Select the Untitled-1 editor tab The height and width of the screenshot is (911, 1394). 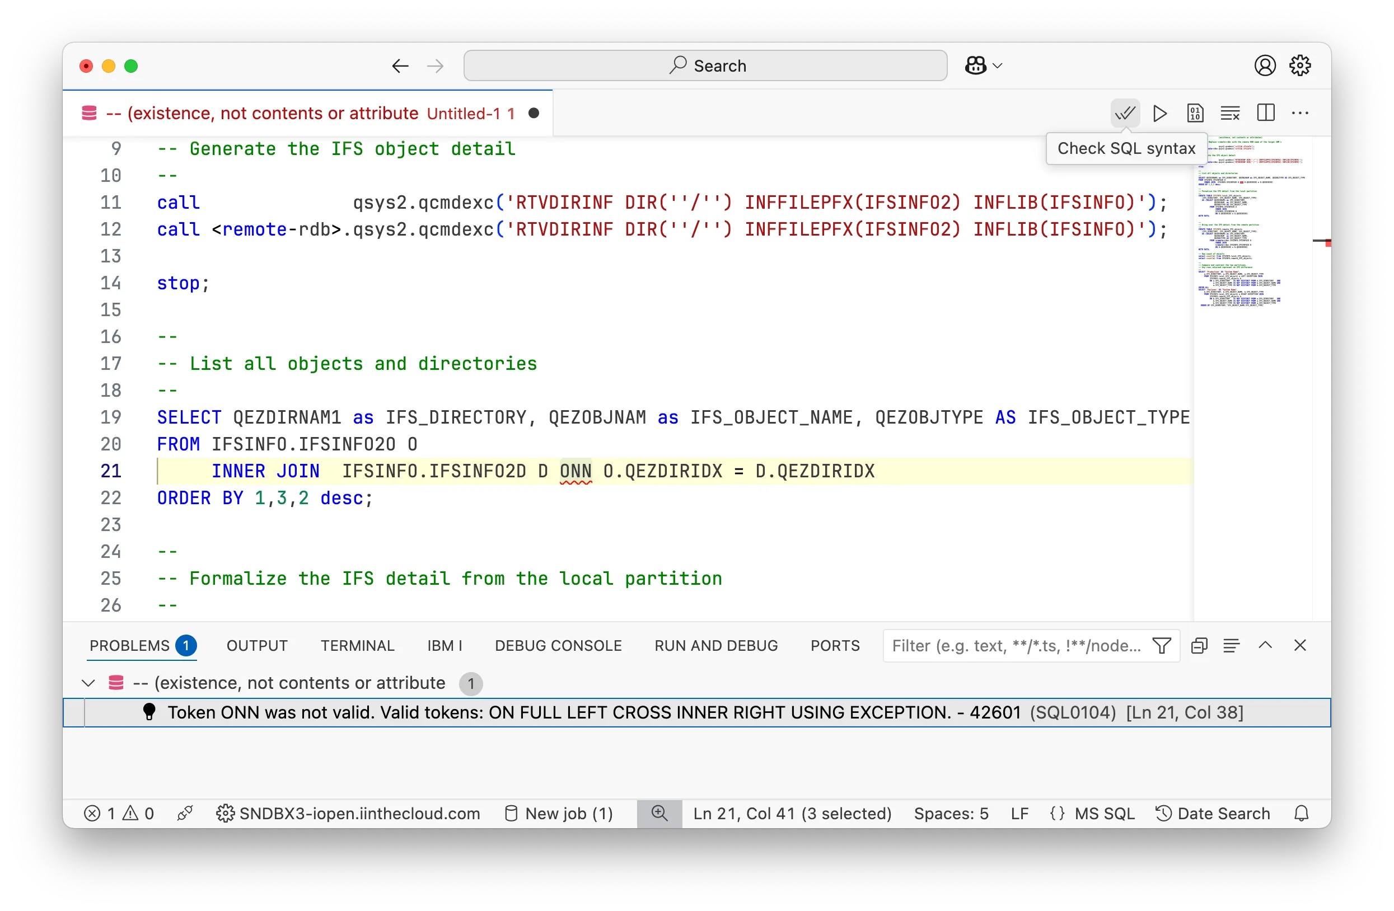[x=307, y=113]
